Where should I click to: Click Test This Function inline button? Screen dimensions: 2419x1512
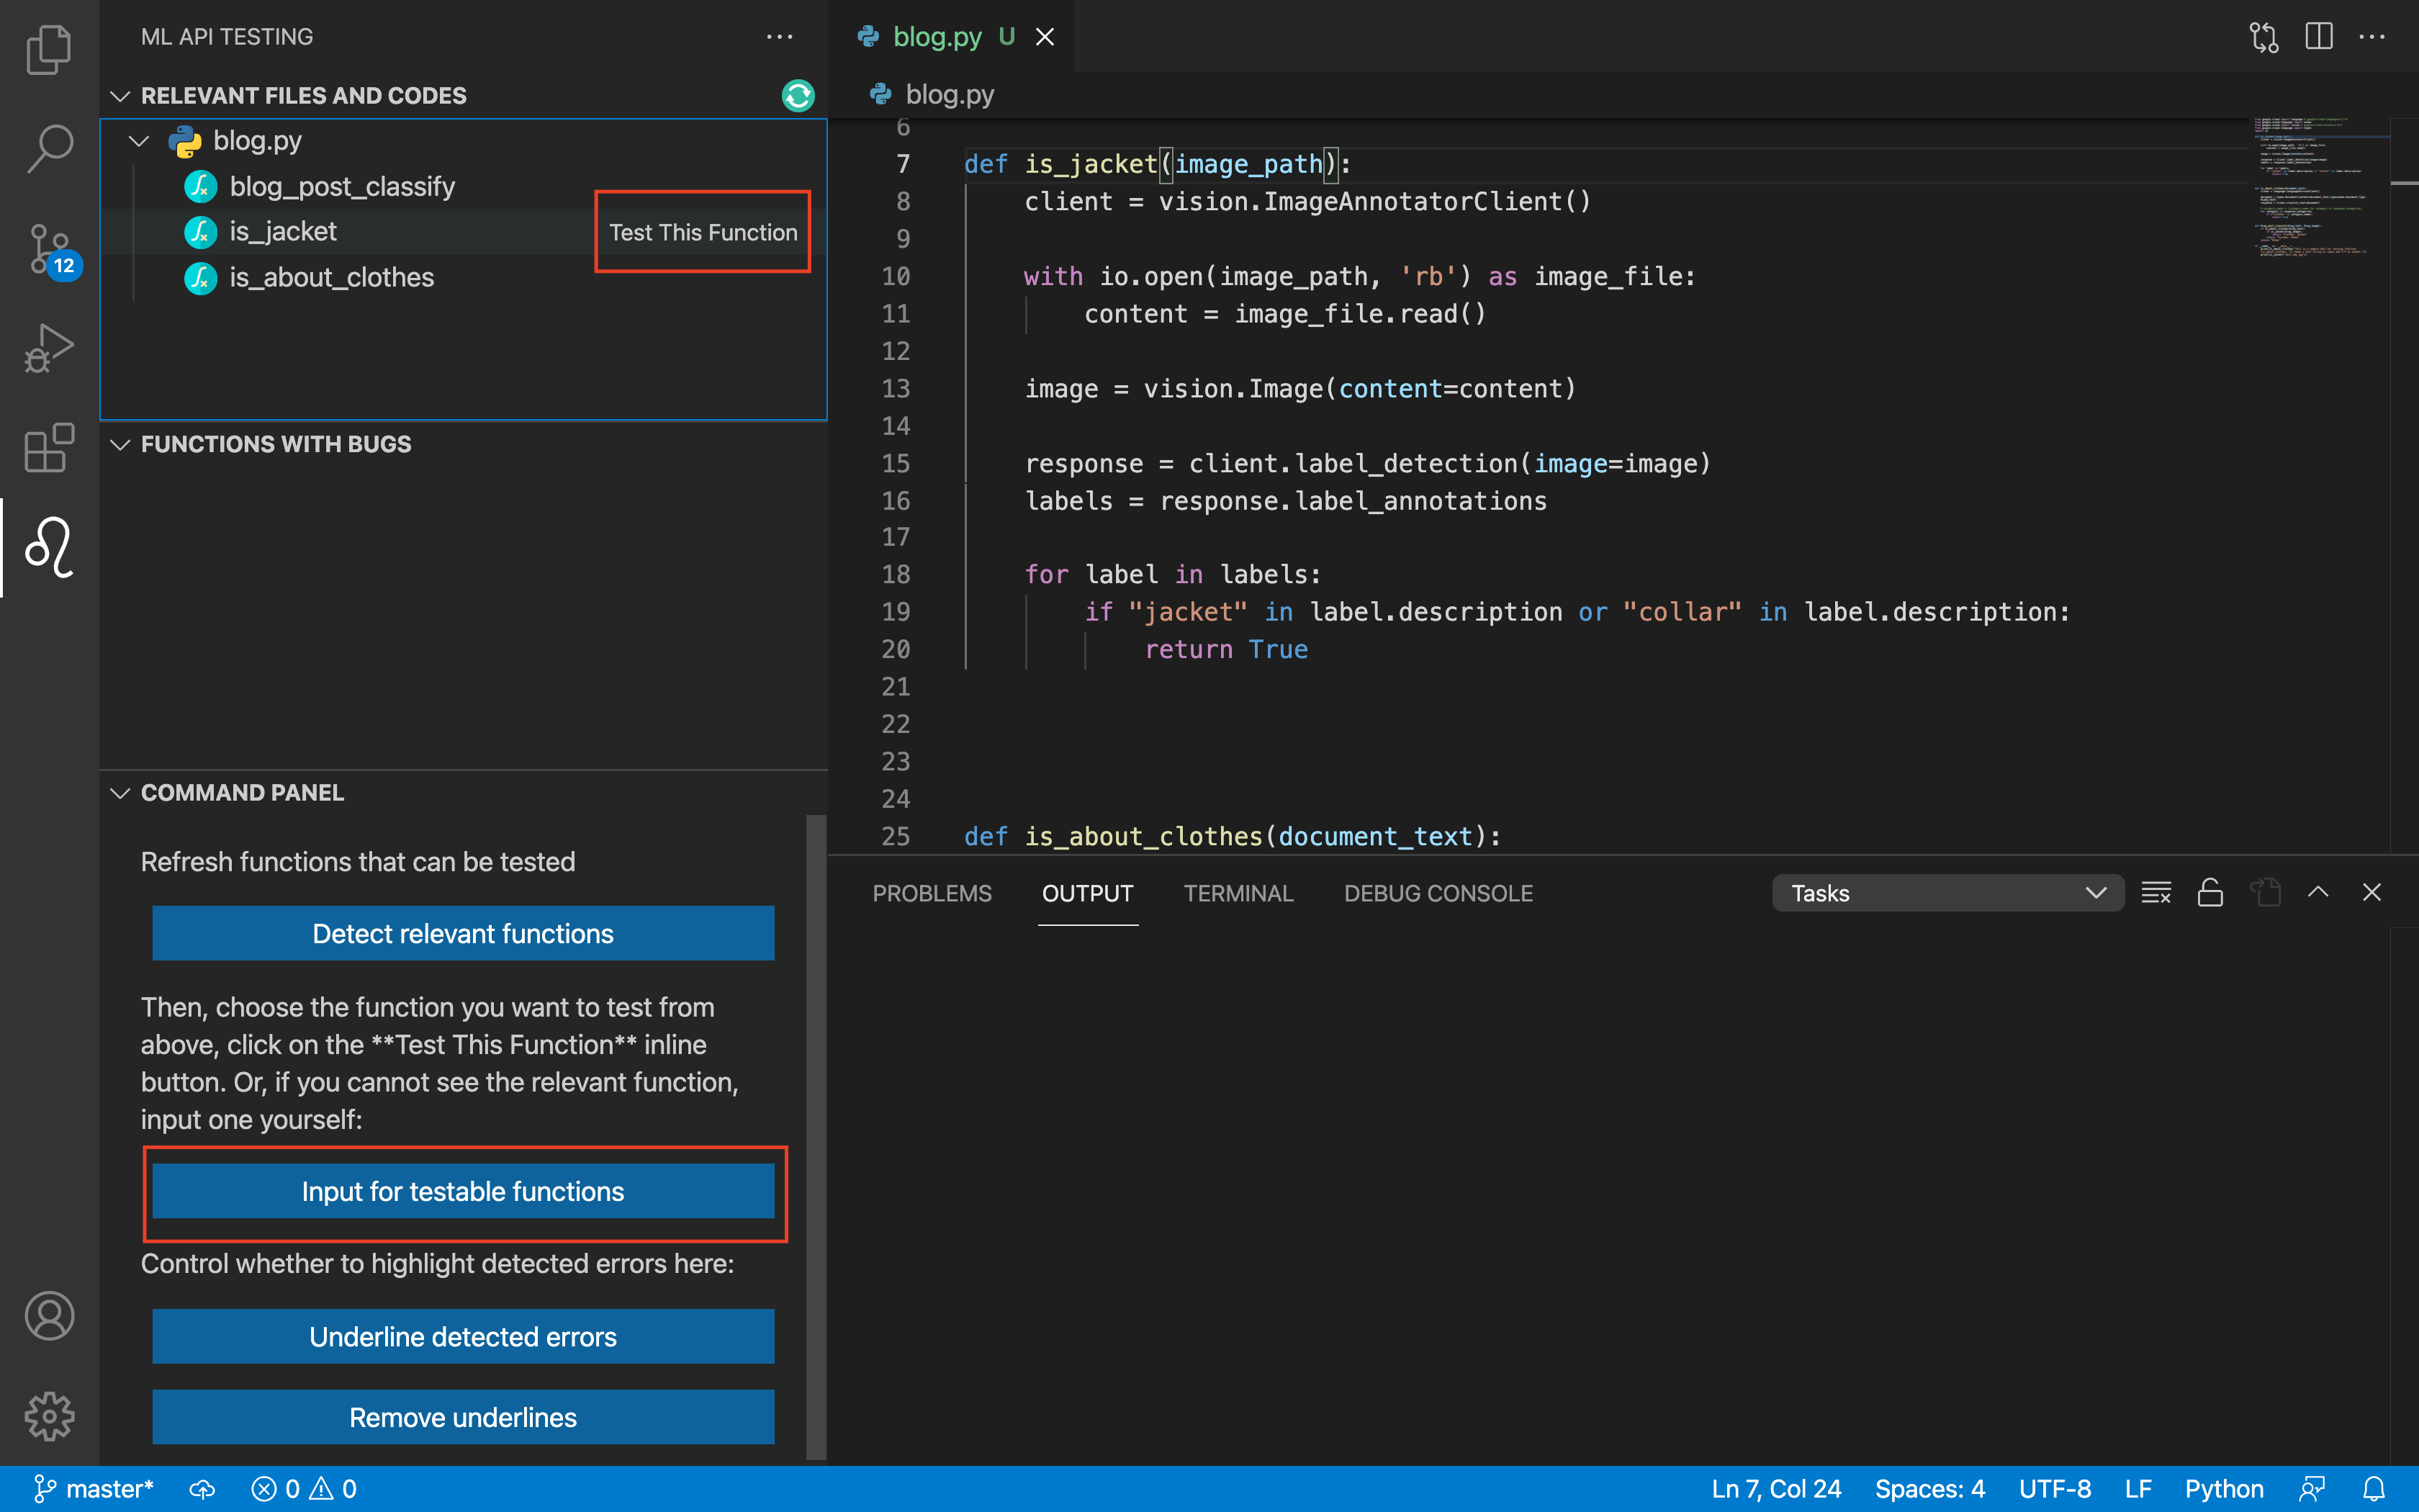click(703, 232)
